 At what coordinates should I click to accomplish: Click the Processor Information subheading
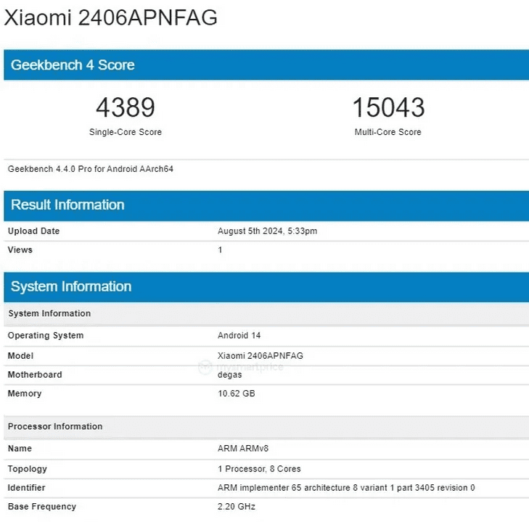tap(55, 426)
